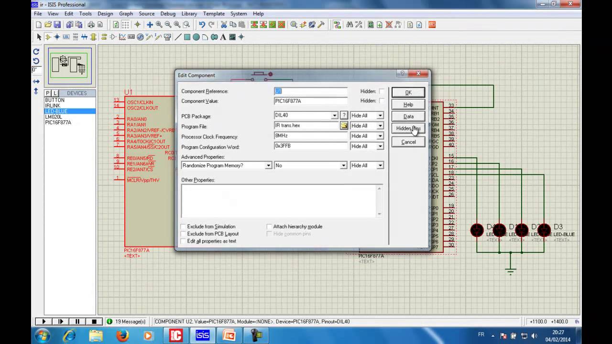The height and width of the screenshot is (344, 612).
Task: Browse for program file folder icon
Action: 344,126
